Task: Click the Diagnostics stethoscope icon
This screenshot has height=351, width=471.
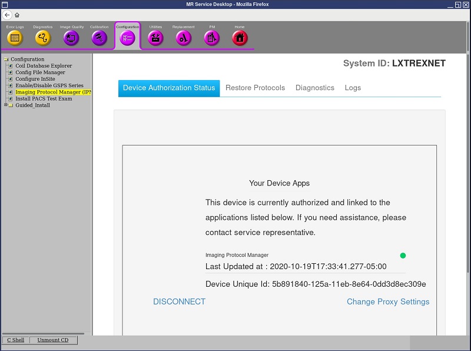Action: [43, 38]
